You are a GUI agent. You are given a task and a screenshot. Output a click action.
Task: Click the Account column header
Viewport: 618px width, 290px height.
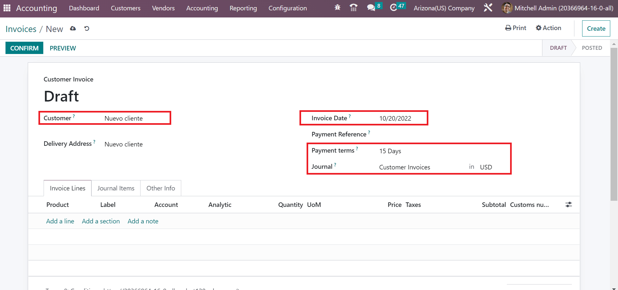click(166, 205)
